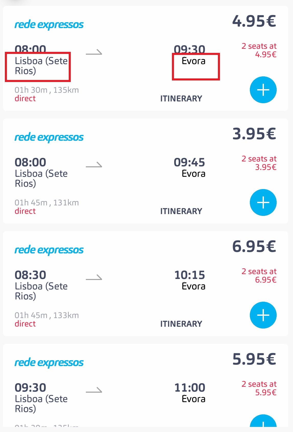Select the 3.95€ fare price
The width and height of the screenshot is (293, 432).
pos(254,134)
